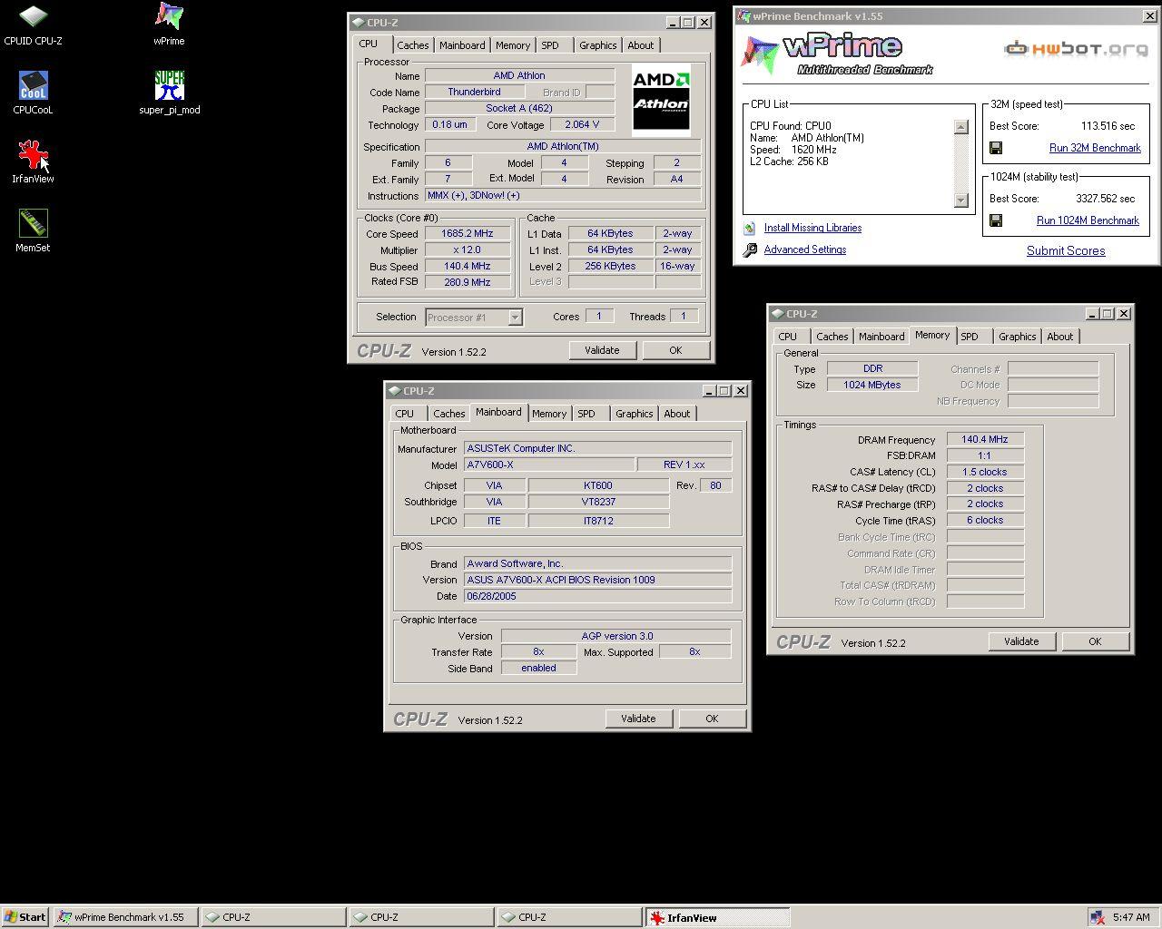Click the CPU List scroll up arrow

961,127
